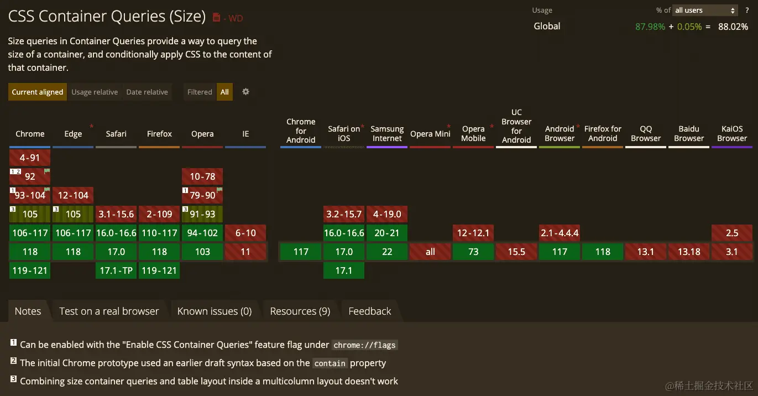Open the Feedback tab
The width and height of the screenshot is (758, 396).
click(x=370, y=311)
